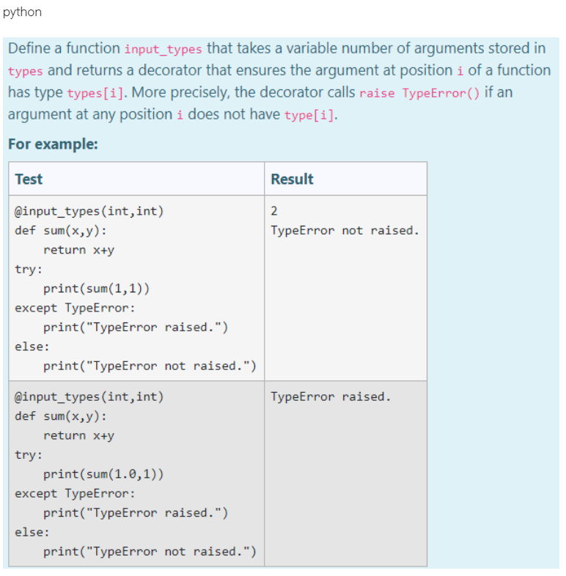Click the 'else:' line in first test
This screenshot has width=566, height=576.
click(x=32, y=347)
